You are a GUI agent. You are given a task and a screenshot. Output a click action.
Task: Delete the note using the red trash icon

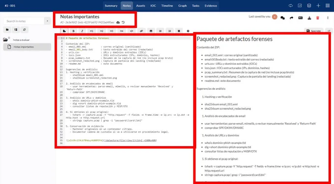pyautogui.click(x=318, y=18)
